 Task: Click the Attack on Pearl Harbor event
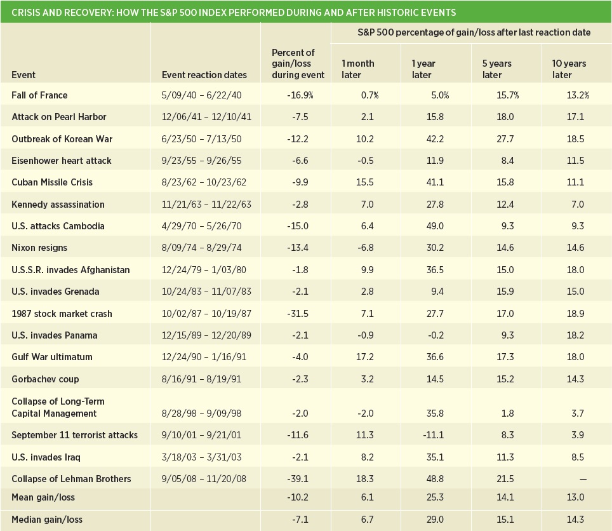pyautogui.click(x=59, y=117)
